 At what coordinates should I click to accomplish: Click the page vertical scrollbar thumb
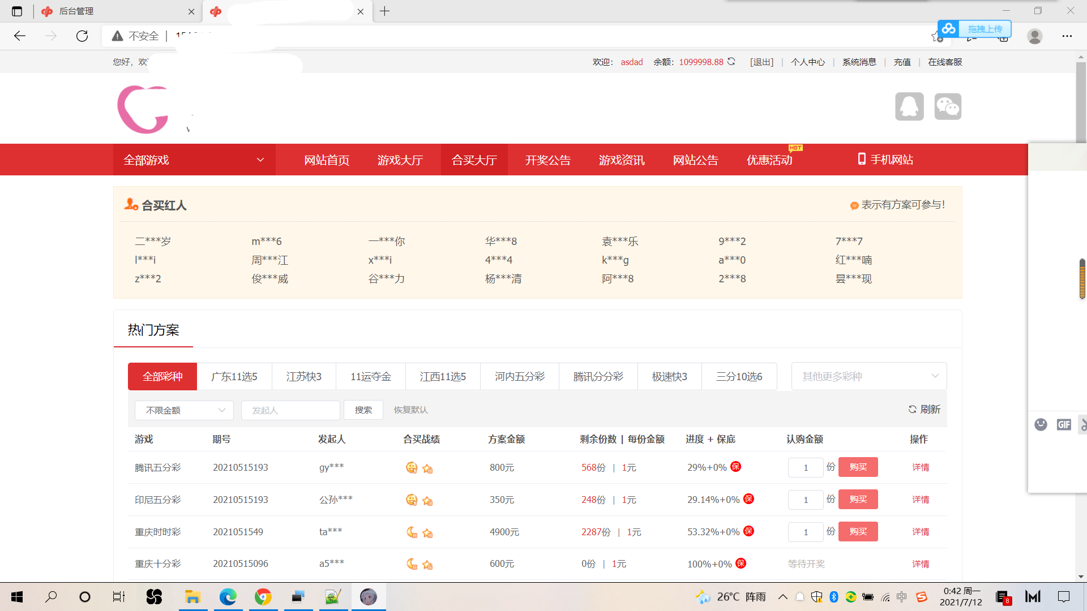click(x=1081, y=102)
